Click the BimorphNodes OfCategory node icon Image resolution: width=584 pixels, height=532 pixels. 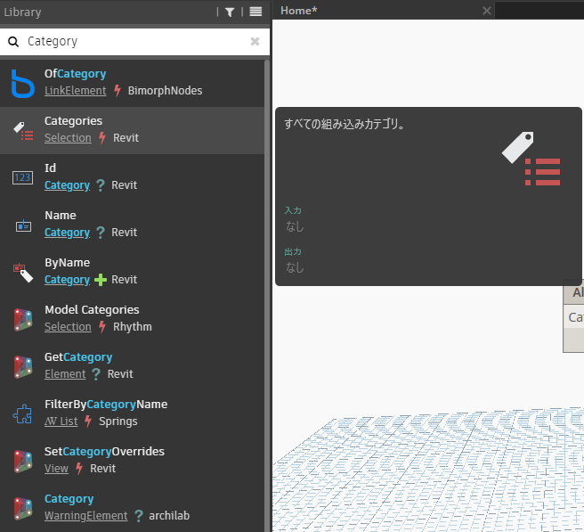tap(23, 84)
